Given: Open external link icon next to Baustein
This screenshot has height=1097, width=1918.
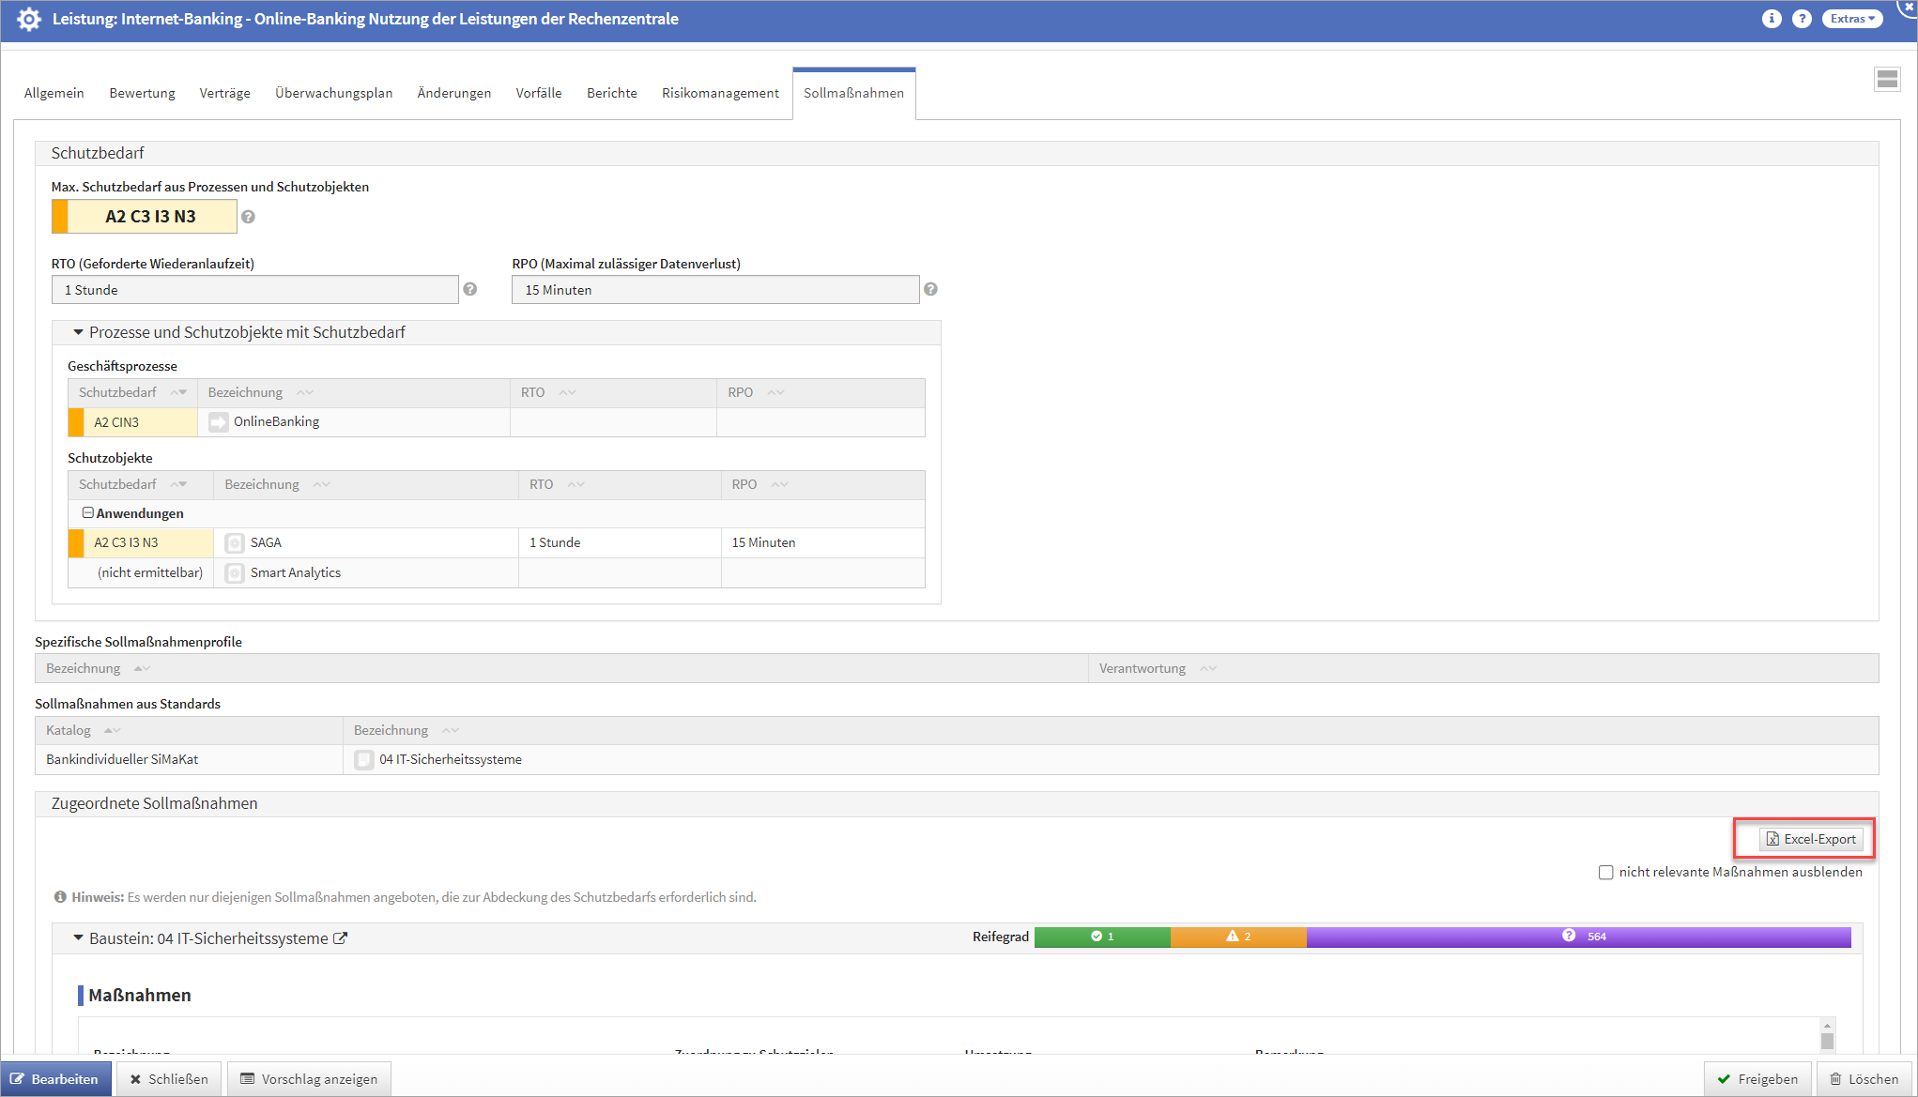Looking at the screenshot, I should (341, 937).
